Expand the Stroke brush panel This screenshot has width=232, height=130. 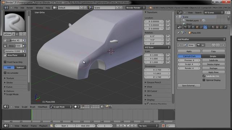(9, 83)
